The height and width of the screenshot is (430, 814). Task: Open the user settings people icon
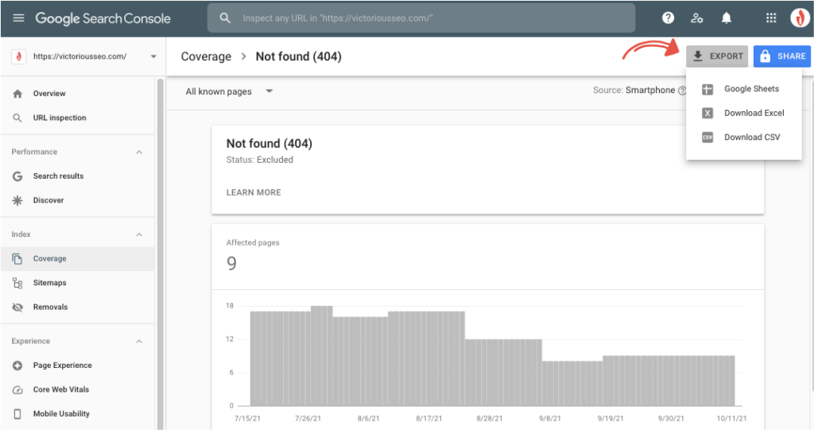point(697,17)
